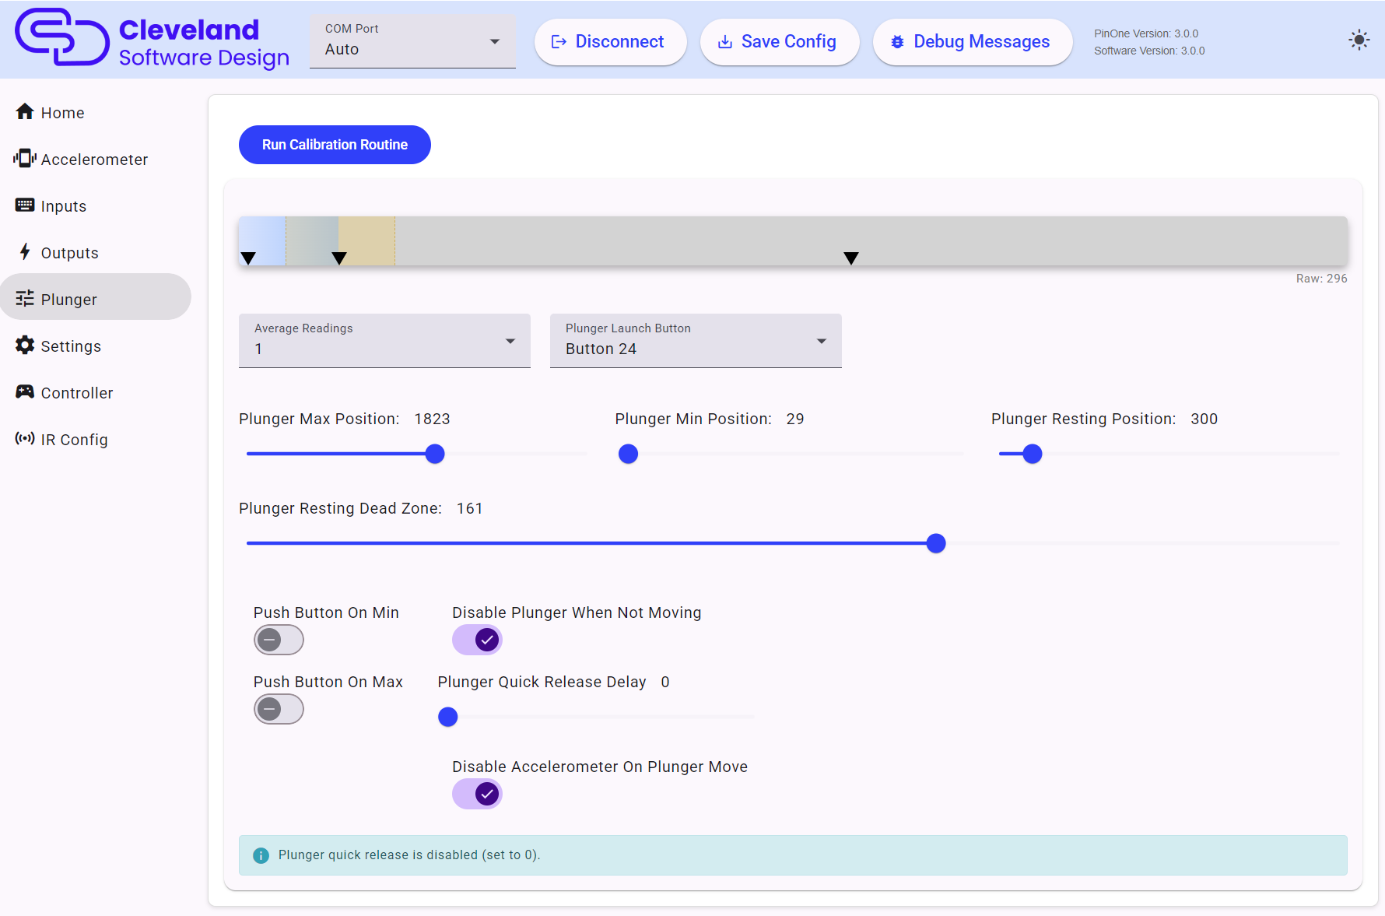Toggle Disable Accelerometer On Plunger Move
The height and width of the screenshot is (916, 1385).
pyautogui.click(x=477, y=795)
